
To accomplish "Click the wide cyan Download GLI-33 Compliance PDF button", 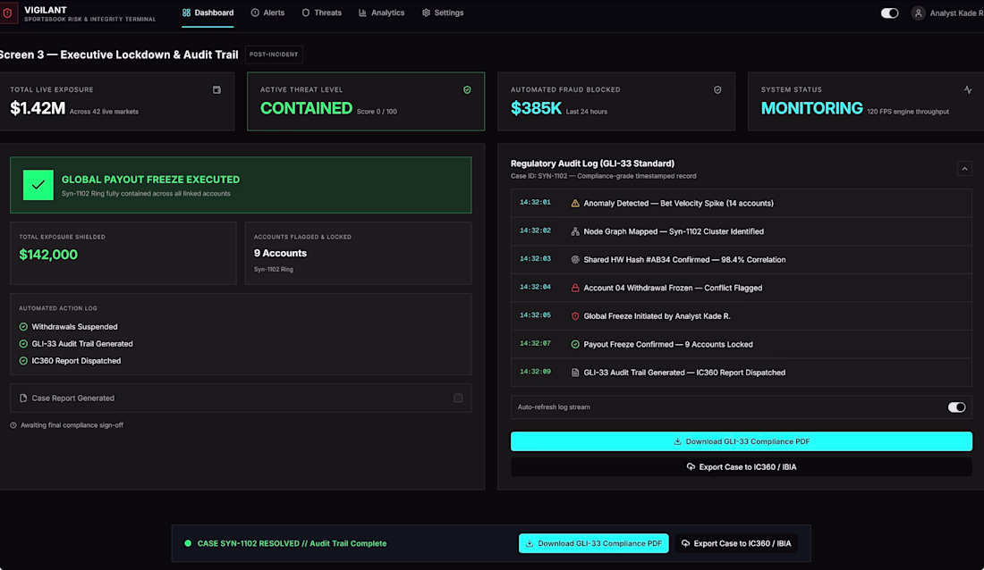I will [742, 441].
